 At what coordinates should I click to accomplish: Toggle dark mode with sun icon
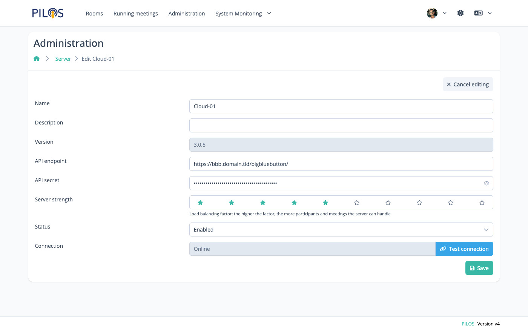click(x=460, y=13)
